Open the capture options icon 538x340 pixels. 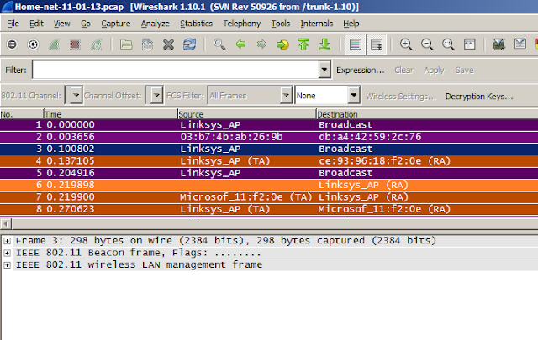click(x=33, y=44)
